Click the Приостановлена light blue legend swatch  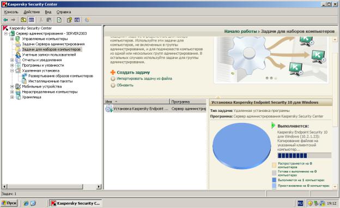274,186
